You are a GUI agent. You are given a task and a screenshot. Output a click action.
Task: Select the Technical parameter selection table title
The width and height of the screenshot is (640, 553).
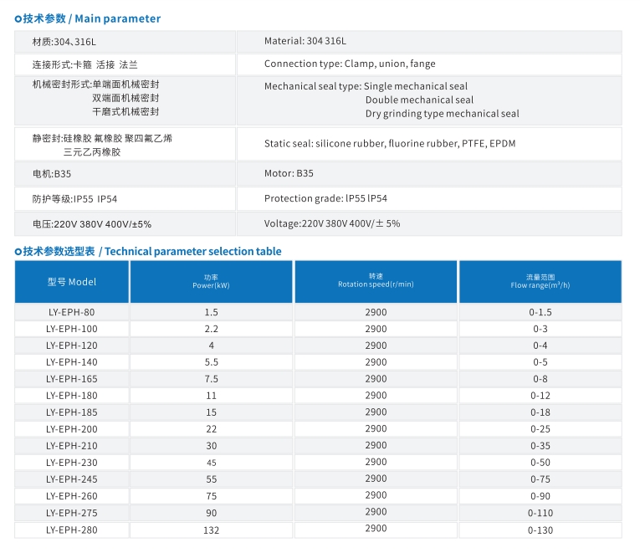pos(192,251)
